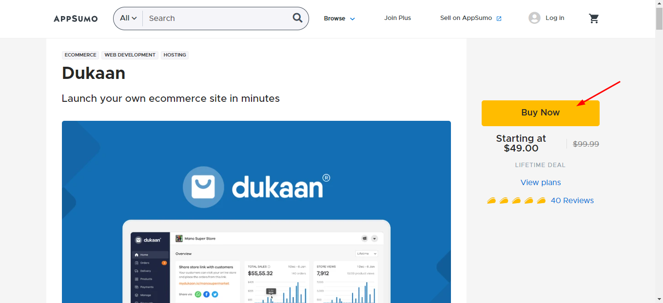Expand the All search category dropdown
Screen dimensions: 663x303
(128, 18)
